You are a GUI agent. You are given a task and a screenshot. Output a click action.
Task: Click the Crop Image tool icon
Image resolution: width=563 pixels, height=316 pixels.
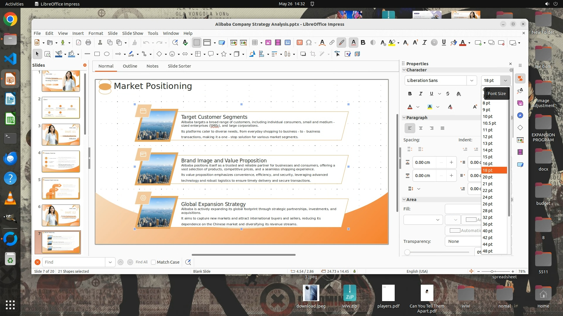tap(313, 54)
